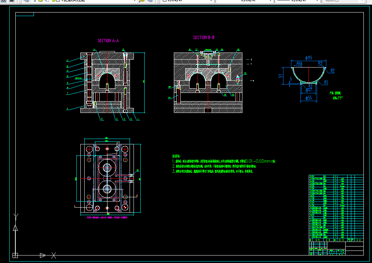Click balloon number 5 under Section A-A

pos(102,119)
